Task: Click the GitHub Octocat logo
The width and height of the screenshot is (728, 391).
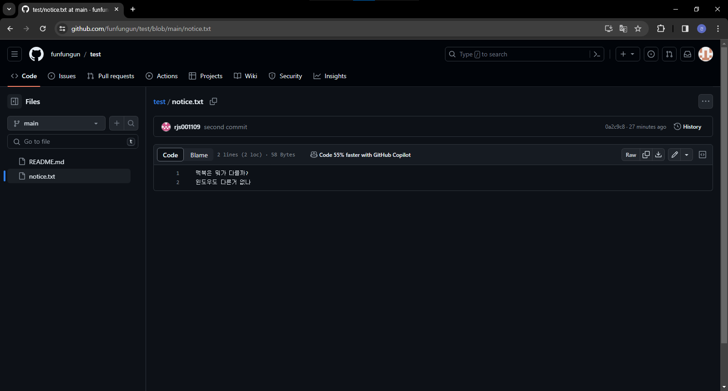Action: 36,54
